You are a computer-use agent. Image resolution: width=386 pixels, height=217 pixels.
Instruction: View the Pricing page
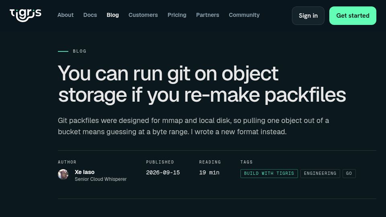177,15
